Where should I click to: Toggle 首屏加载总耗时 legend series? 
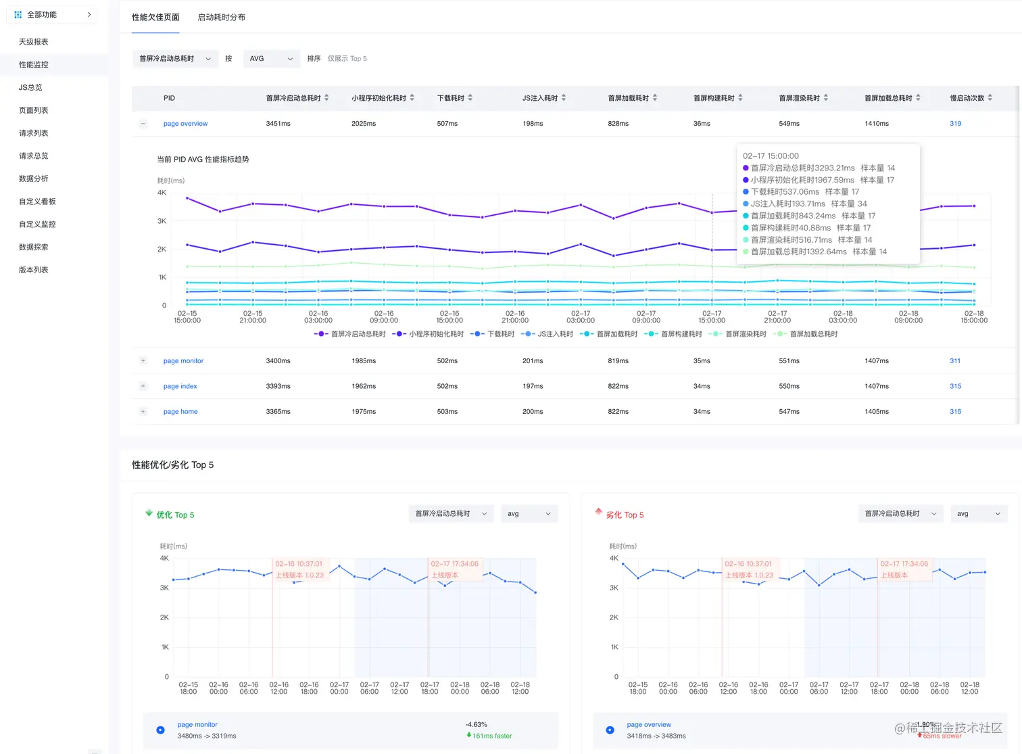point(805,334)
